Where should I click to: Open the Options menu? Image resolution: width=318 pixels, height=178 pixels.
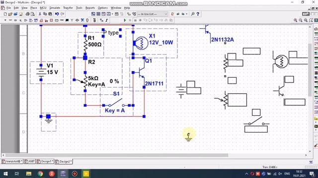[103, 8]
